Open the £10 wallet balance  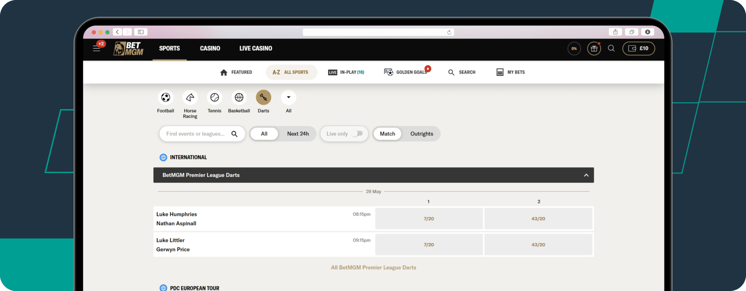click(639, 48)
